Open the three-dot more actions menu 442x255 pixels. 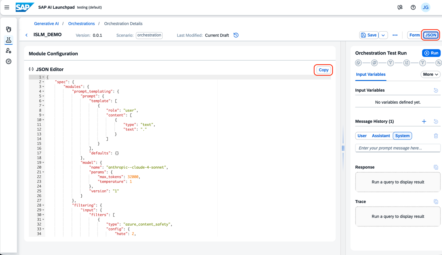click(x=395, y=35)
